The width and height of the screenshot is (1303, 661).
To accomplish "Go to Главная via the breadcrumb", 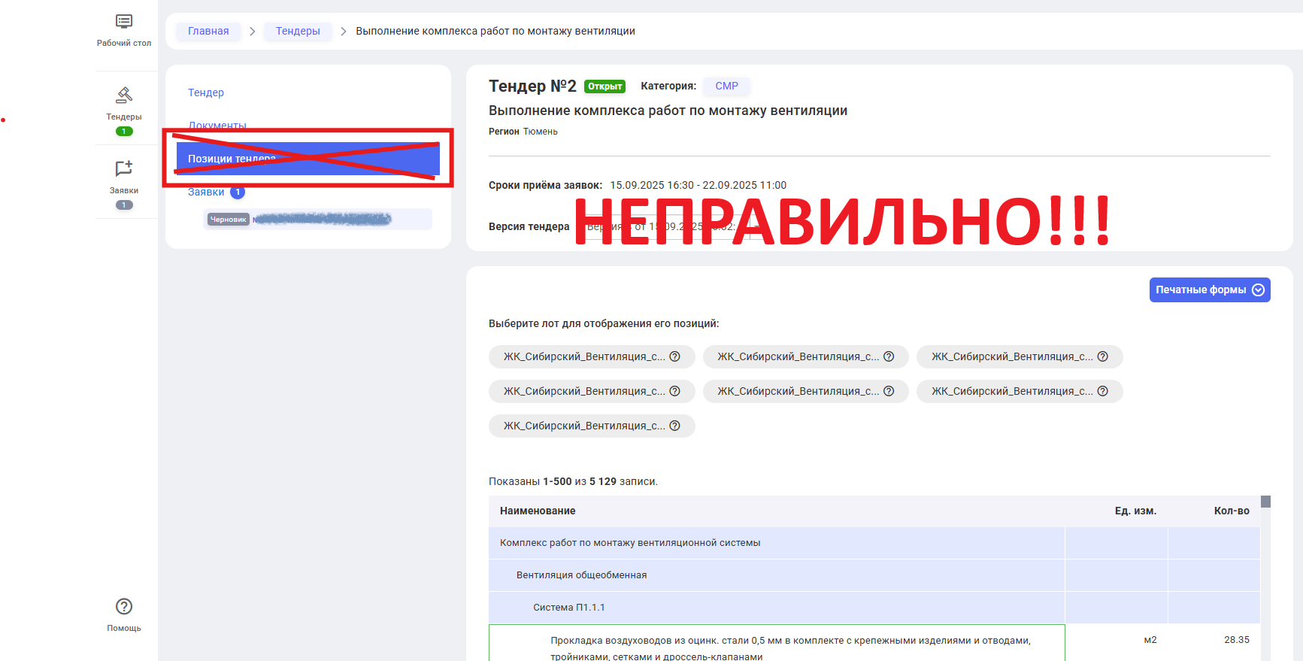I will point(208,31).
